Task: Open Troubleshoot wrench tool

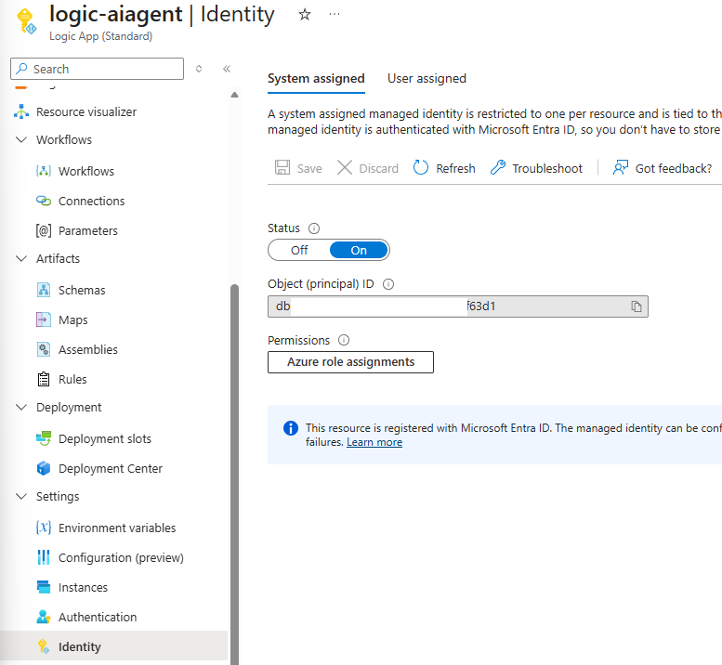Action: (498, 168)
